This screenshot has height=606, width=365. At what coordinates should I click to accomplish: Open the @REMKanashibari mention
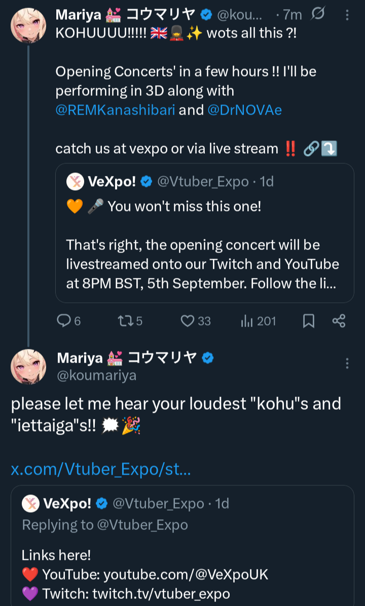[116, 110]
